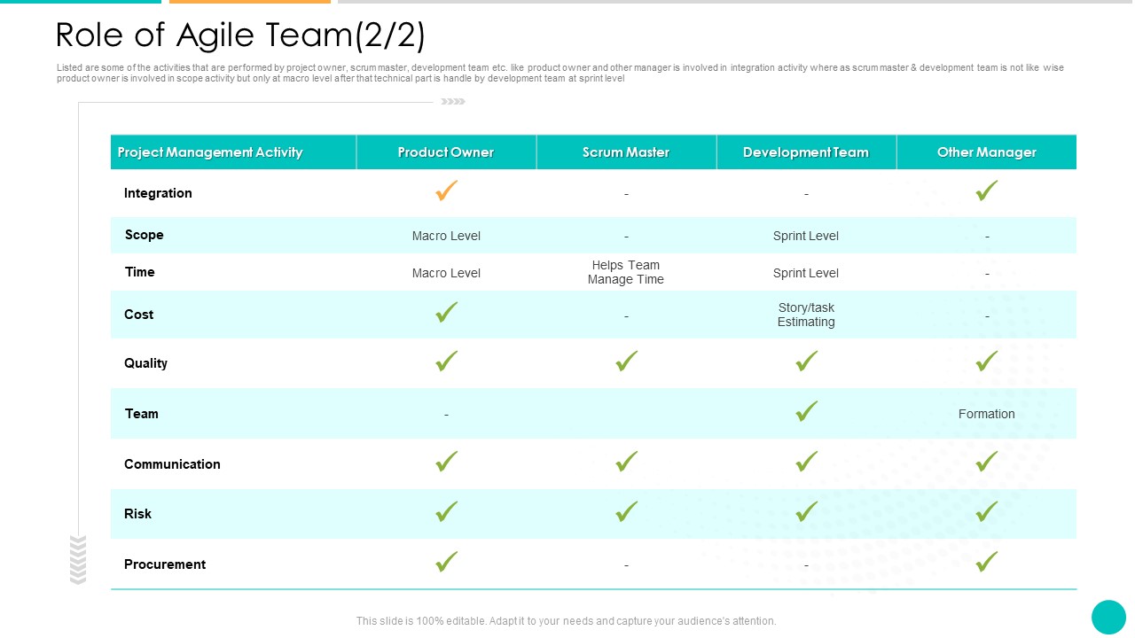Image resolution: width=1135 pixels, height=638 pixels.
Task: Click the Integration row label
Action: [158, 193]
